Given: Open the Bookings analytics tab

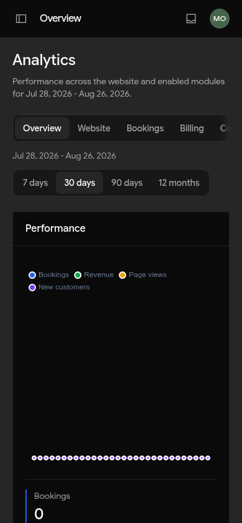Looking at the screenshot, I should coord(145,128).
